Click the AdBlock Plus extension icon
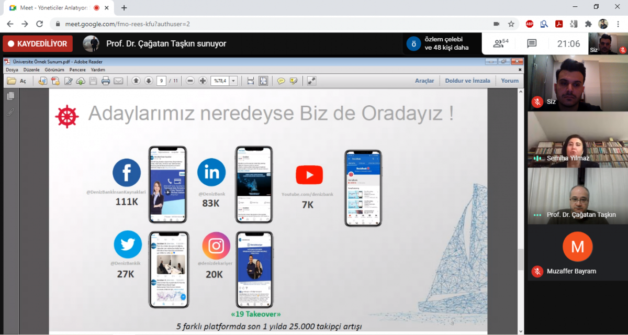Viewport: 628px width, 335px height. 530,24
